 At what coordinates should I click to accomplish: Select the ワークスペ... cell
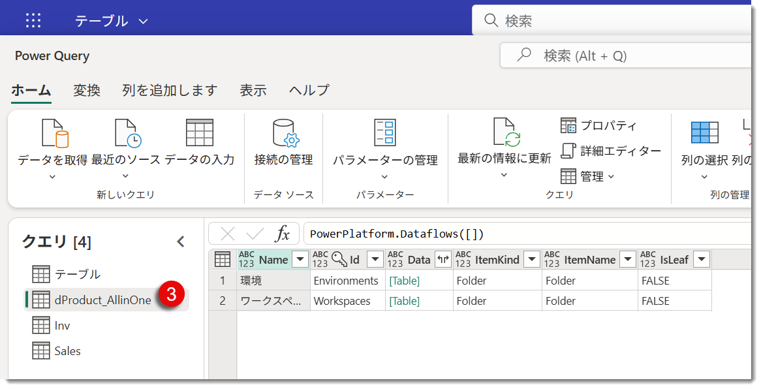[x=273, y=301]
